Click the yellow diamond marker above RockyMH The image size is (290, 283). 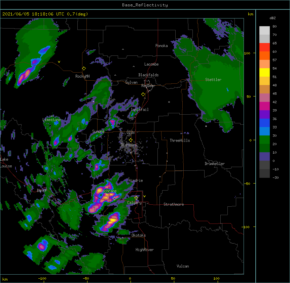coord(84,69)
